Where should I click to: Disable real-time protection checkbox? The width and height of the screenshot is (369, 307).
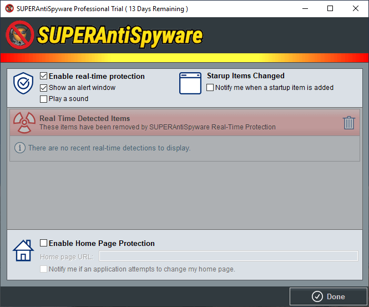tap(43, 76)
